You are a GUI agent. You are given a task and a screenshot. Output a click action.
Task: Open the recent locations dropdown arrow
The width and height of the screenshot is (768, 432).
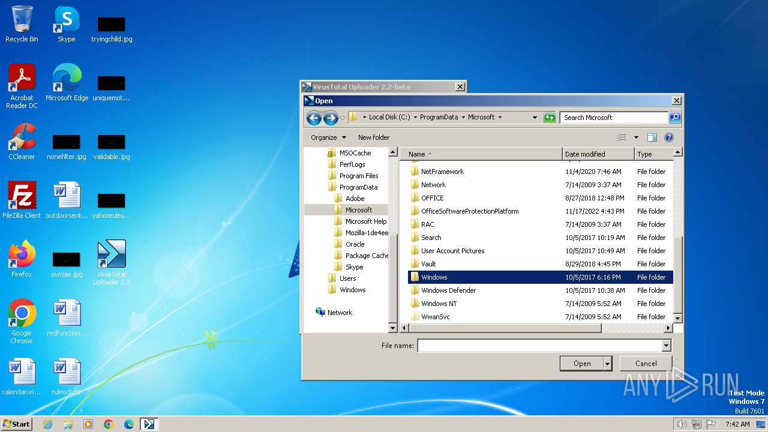(342, 118)
